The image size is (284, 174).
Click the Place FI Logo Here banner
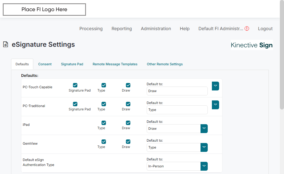[44, 10]
